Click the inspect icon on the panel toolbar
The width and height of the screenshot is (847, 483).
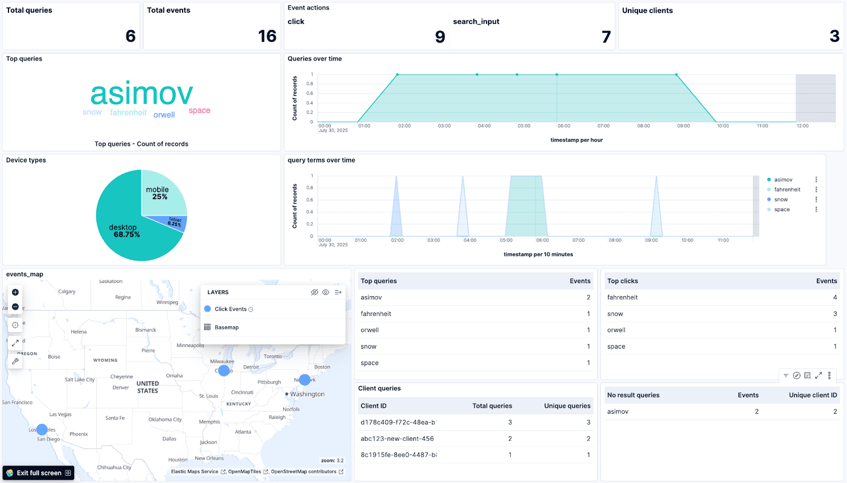(807, 376)
